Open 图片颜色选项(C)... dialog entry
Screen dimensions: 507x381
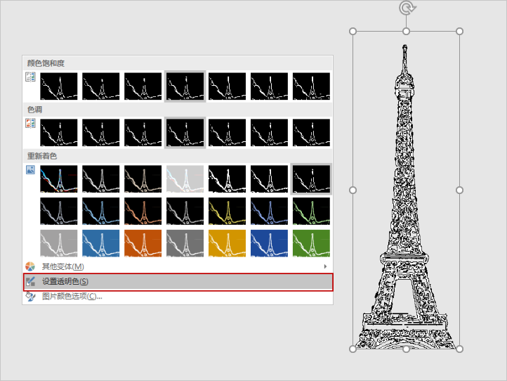point(178,297)
